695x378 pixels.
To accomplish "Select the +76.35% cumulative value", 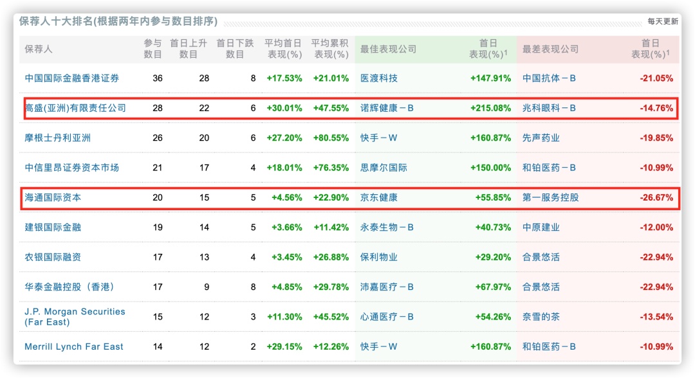I will pyautogui.click(x=331, y=168).
